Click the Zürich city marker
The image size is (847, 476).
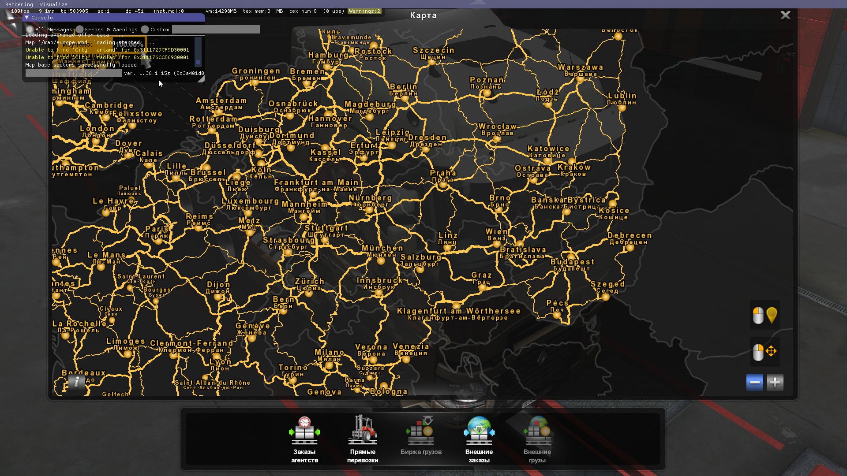point(309,294)
